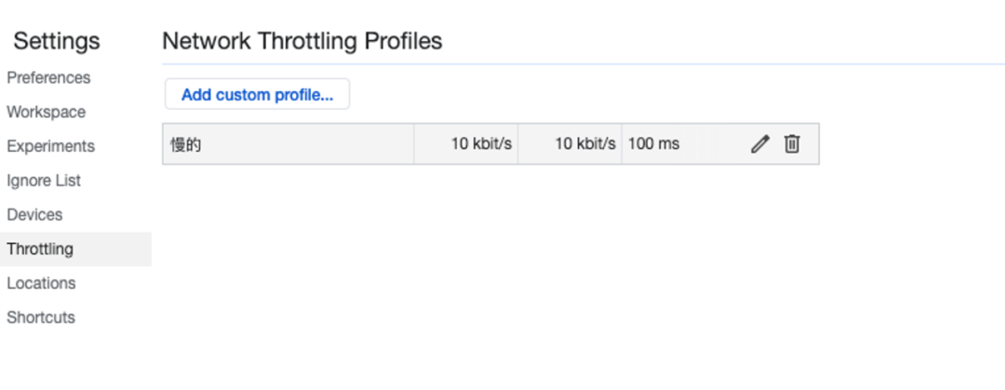Click blank sidebar area below Shortcuts
This screenshot has width=1005, height=390.
[74, 358]
